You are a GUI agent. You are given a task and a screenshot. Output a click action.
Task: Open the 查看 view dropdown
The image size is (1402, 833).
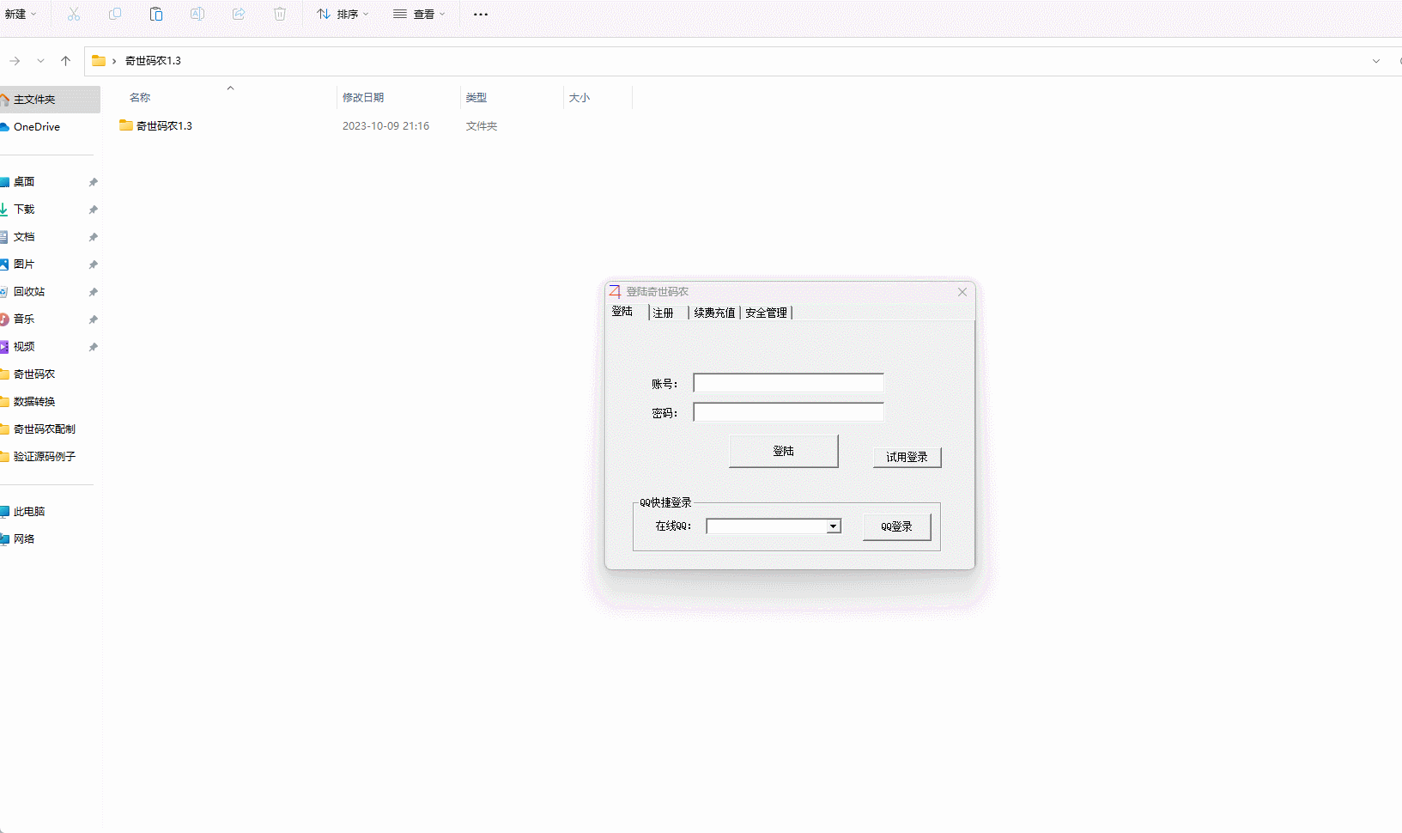click(419, 14)
